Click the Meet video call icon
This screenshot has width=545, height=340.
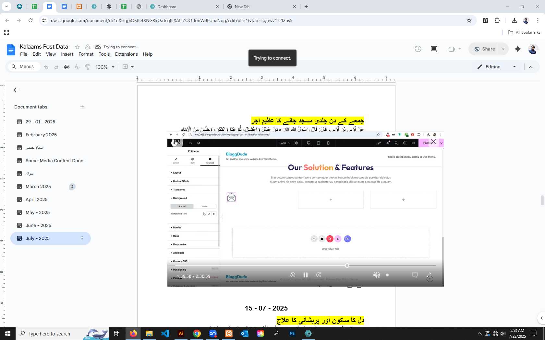452,49
